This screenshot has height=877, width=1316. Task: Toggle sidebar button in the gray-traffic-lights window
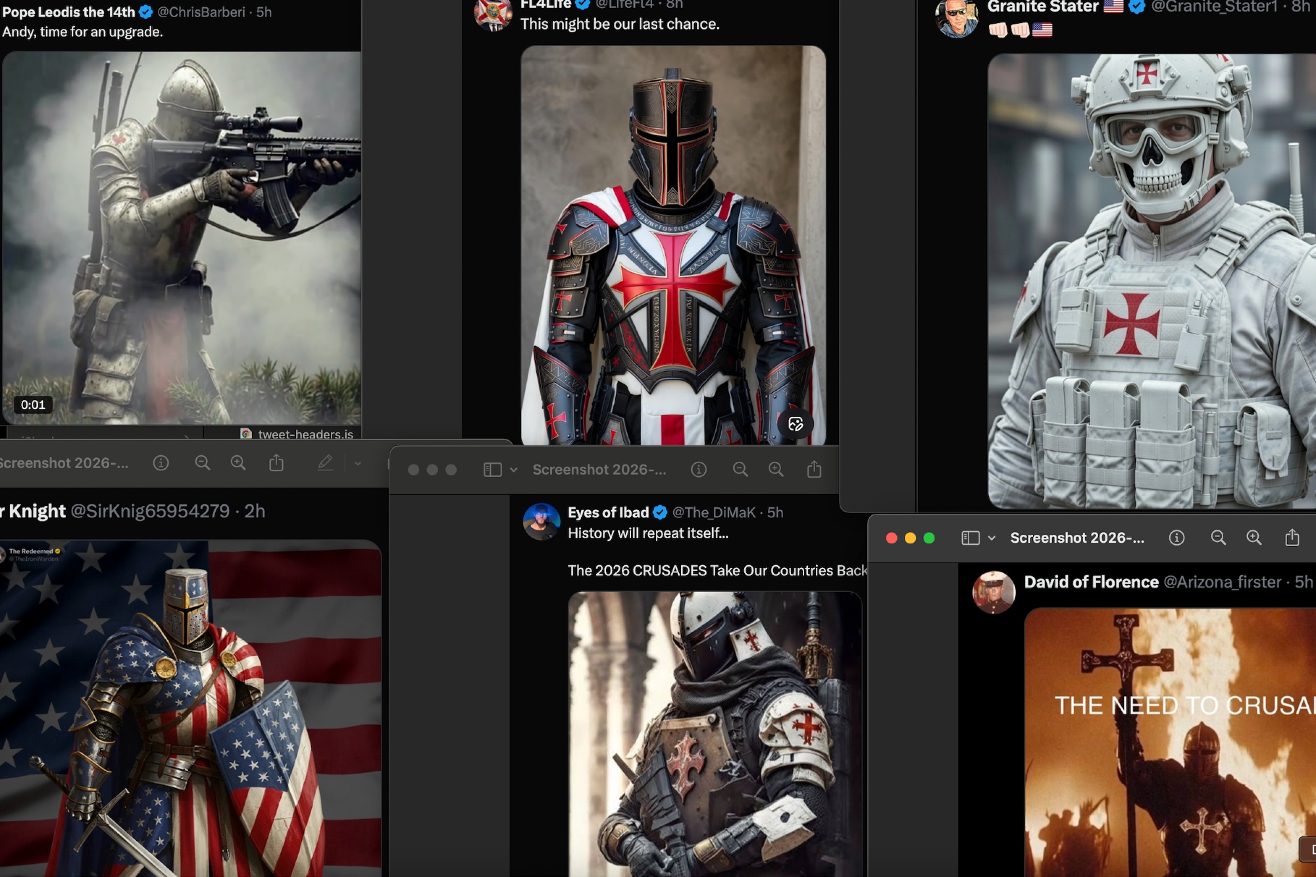pyautogui.click(x=492, y=470)
